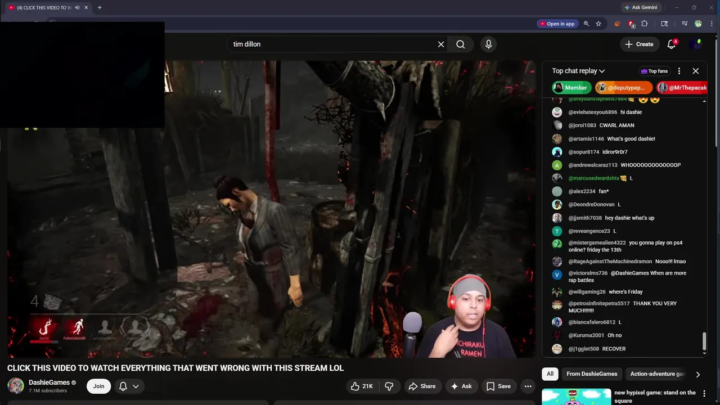
Task: Open the Extensions puzzle piece menu
Action: coord(645,24)
